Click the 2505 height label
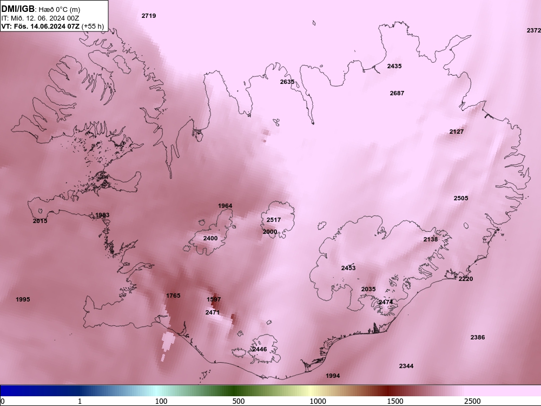The width and height of the screenshot is (541, 406). click(x=460, y=198)
